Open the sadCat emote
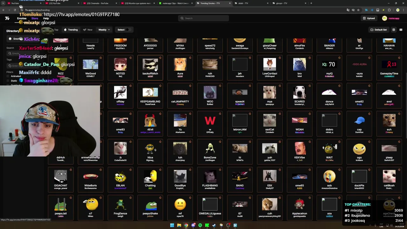This screenshot has width=407, height=229. [x=270, y=123]
